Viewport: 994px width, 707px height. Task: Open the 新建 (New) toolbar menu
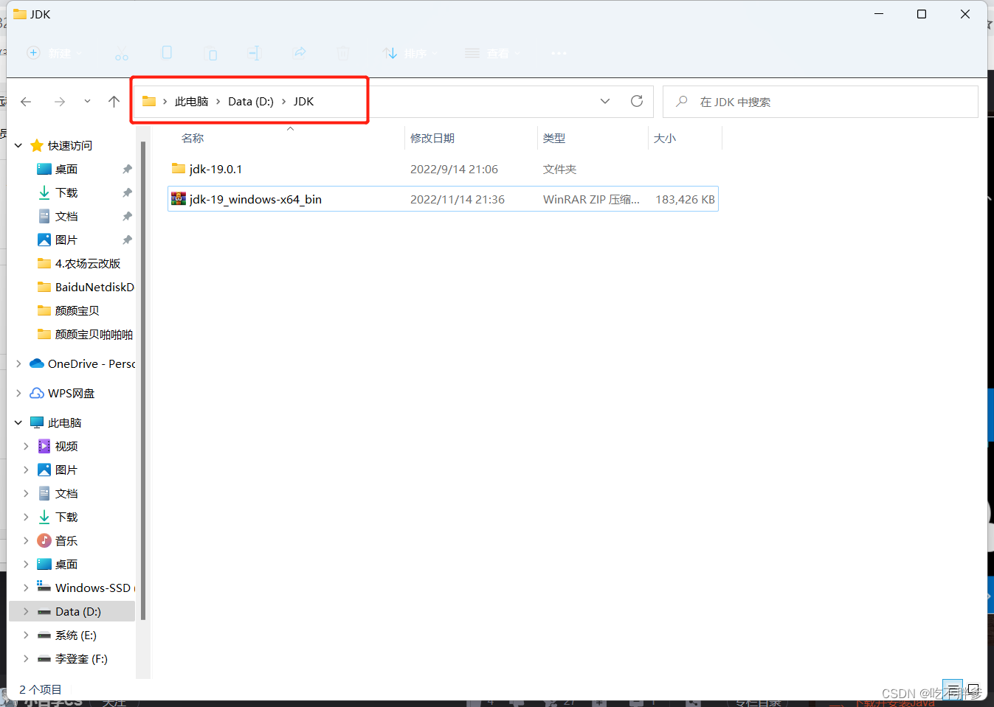[55, 53]
